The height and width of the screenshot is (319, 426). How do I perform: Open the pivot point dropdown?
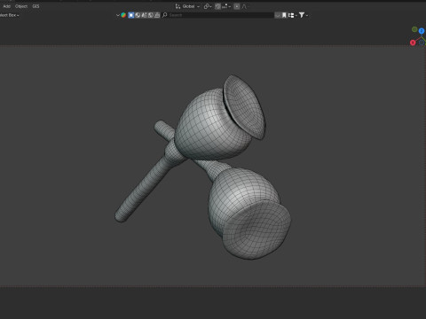click(x=208, y=6)
